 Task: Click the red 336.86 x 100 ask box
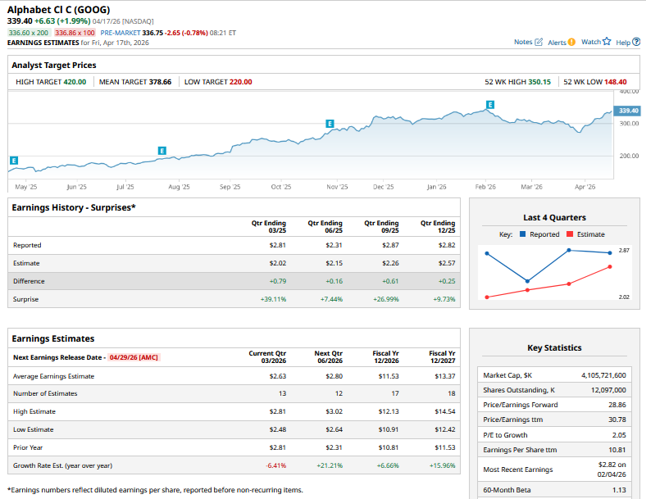(75, 33)
